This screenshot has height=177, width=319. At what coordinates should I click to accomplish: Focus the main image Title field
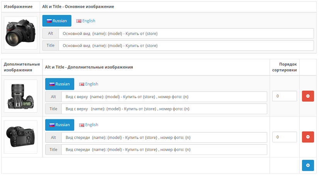(x=186, y=46)
